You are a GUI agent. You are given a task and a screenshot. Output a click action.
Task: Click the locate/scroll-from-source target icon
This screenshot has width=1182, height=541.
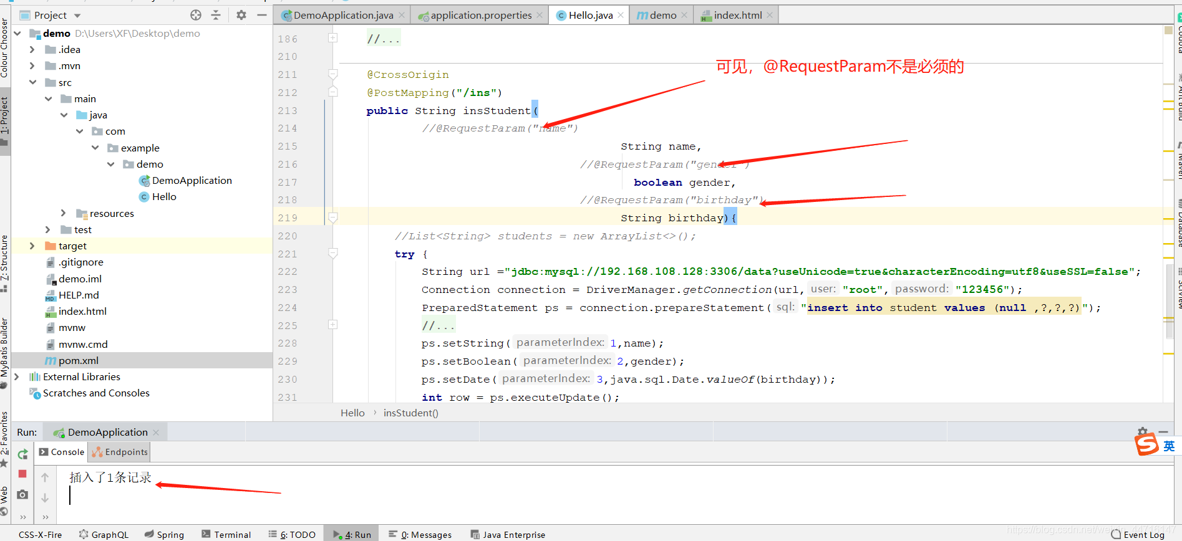pyautogui.click(x=196, y=15)
